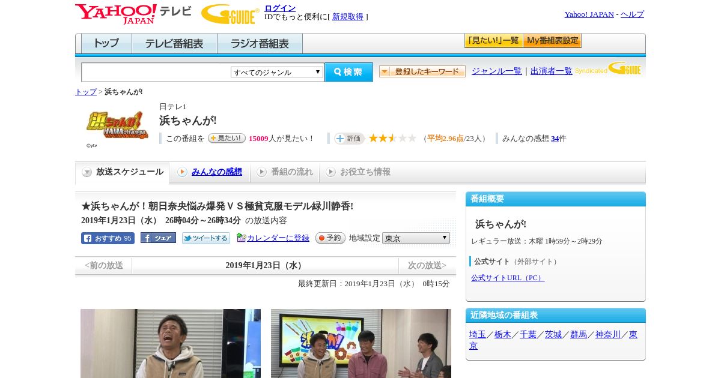721x378 pixels.
Task: Open the トップ navigation tab
Action: [106, 44]
